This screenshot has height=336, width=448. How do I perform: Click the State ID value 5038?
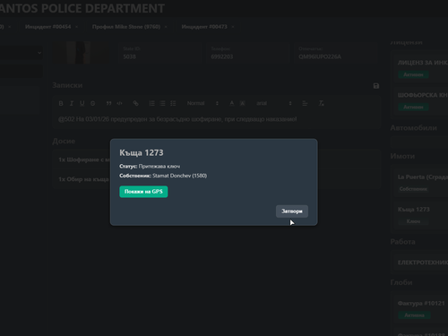point(129,56)
